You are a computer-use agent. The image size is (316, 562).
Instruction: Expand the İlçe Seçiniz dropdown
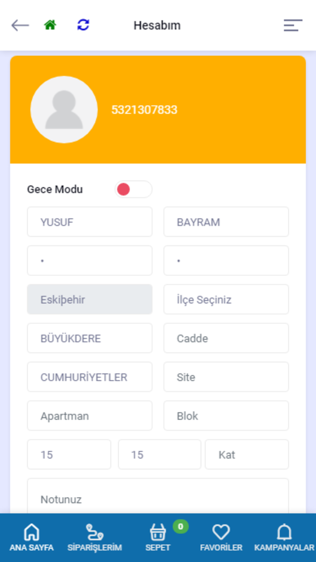tap(226, 299)
